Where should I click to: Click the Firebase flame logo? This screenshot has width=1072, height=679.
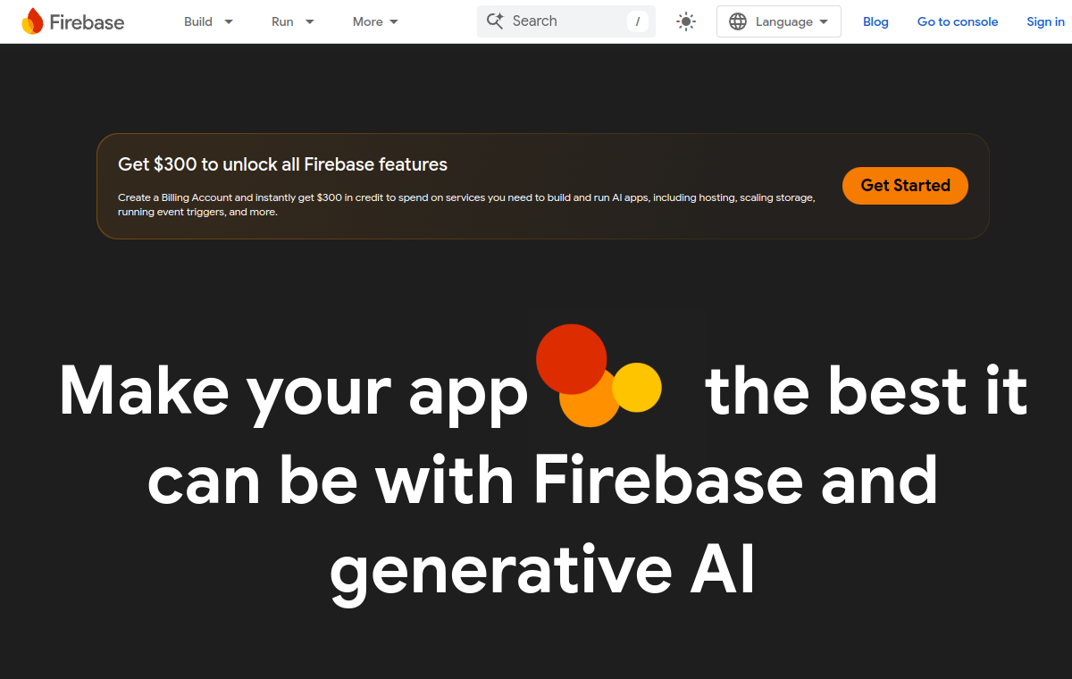pos(32,21)
